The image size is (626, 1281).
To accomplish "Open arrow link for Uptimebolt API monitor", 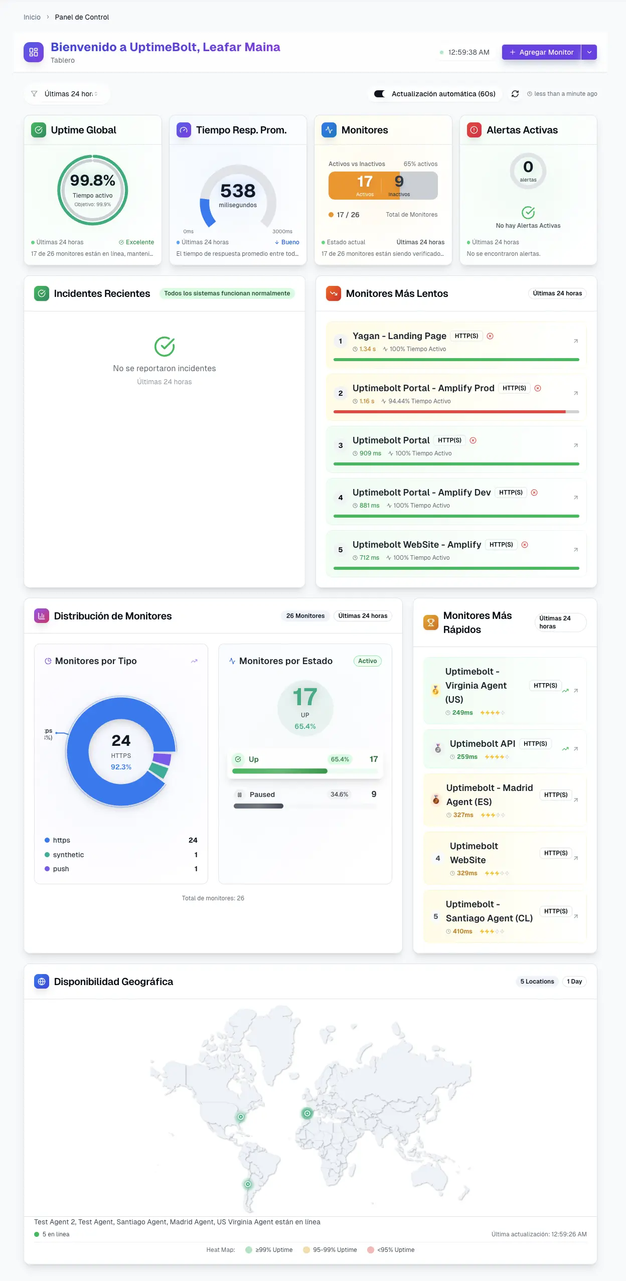I will 576,749.
